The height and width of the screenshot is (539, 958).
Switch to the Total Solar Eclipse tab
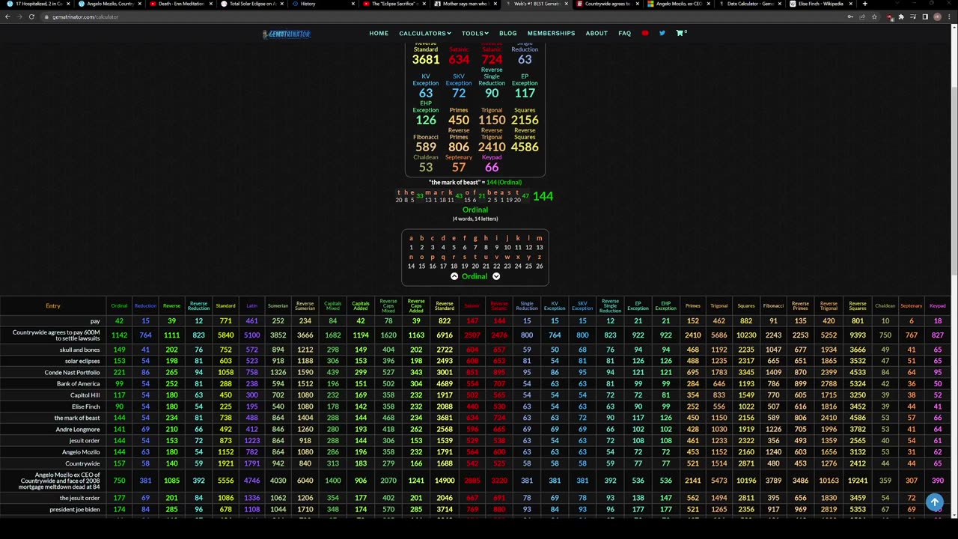tap(251, 4)
